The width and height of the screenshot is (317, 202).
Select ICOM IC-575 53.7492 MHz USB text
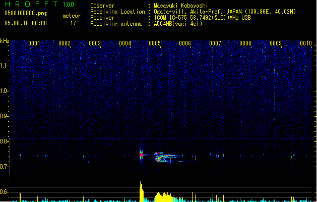point(202,18)
